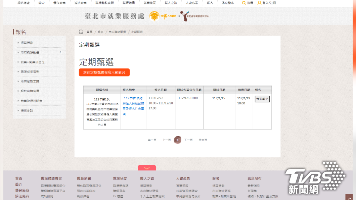The height and width of the screenshot is (200, 356).
Task: Click footer 職場體驗實習簡介 link
Action: (53, 186)
